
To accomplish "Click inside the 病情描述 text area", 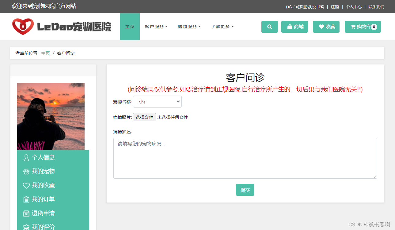I will (x=245, y=158).
